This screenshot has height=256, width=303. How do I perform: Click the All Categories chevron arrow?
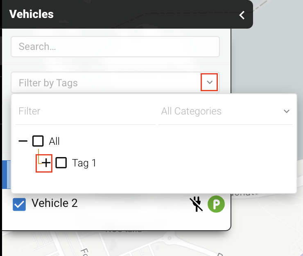(286, 111)
